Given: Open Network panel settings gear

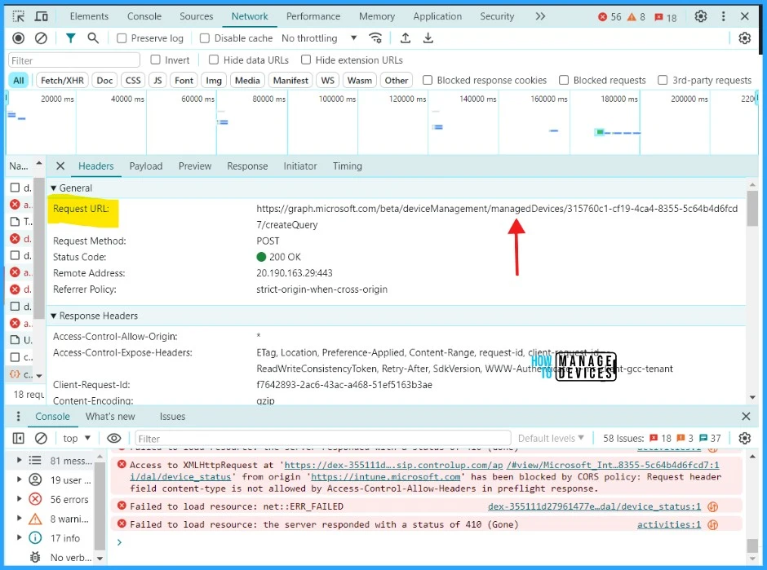Looking at the screenshot, I should [744, 38].
